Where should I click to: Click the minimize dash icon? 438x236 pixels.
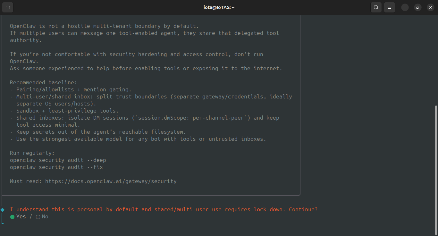click(x=405, y=7)
